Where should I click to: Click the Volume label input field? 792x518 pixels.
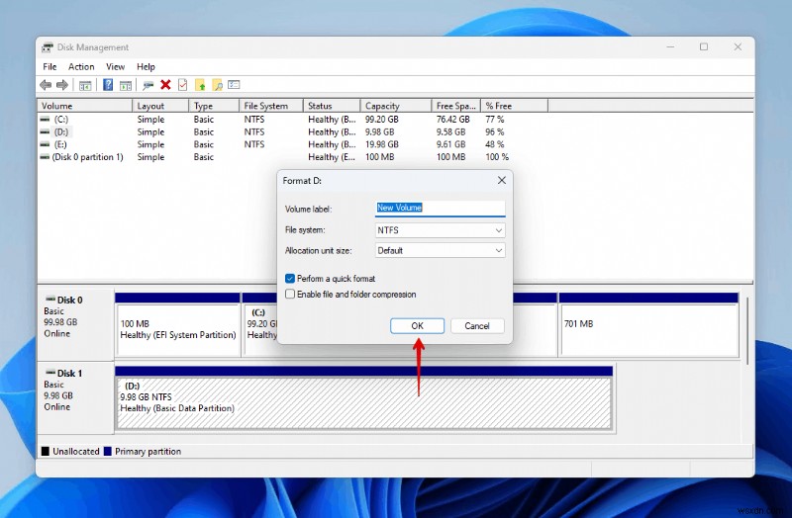[440, 209]
